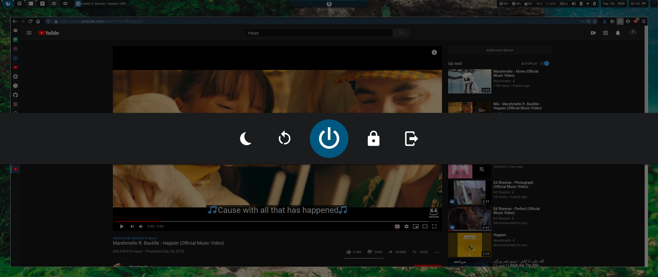The image size is (658, 277).
Task: Open YouTube guide hamburger menu
Action: (x=29, y=33)
